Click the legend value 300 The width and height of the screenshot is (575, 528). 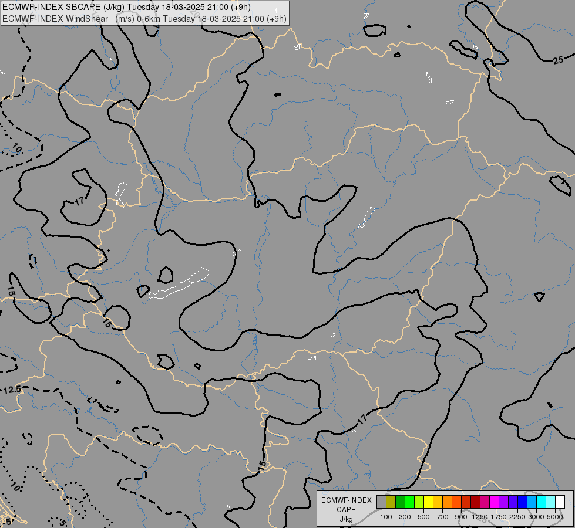click(405, 517)
